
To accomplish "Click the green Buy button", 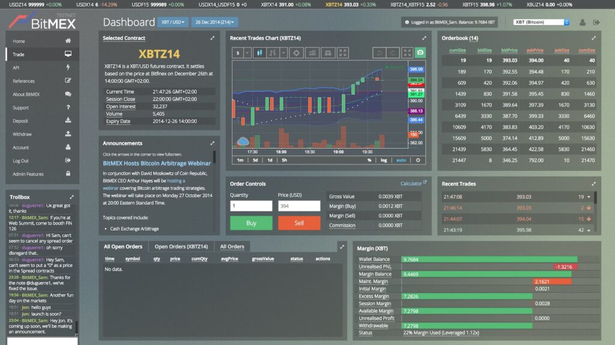I will [251, 223].
